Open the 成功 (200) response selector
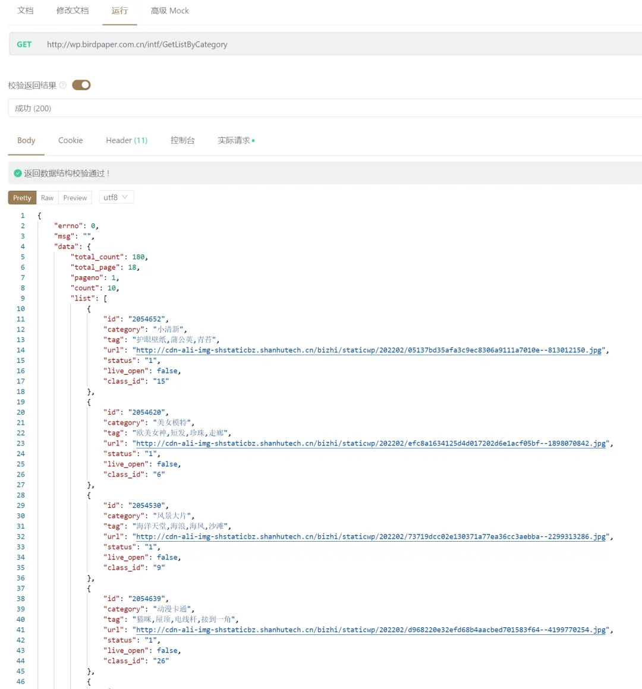642x689 pixels. click(321, 108)
